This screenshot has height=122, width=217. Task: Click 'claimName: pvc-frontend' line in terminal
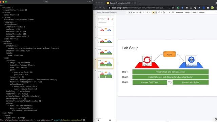pos(24,110)
